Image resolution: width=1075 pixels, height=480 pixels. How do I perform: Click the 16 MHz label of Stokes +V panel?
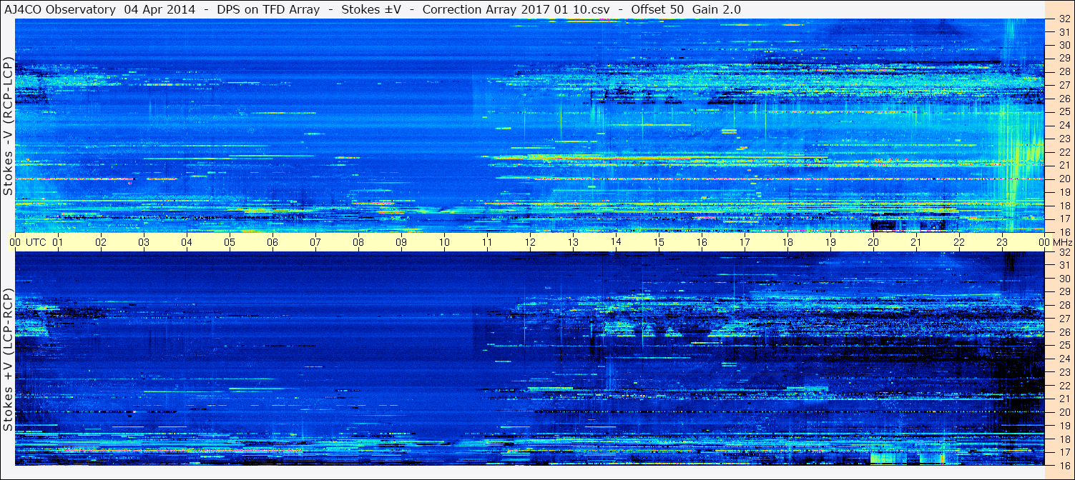[1064, 466]
